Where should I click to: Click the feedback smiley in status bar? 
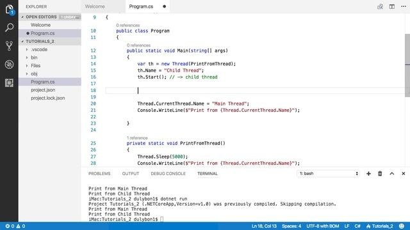[x=402, y=226]
